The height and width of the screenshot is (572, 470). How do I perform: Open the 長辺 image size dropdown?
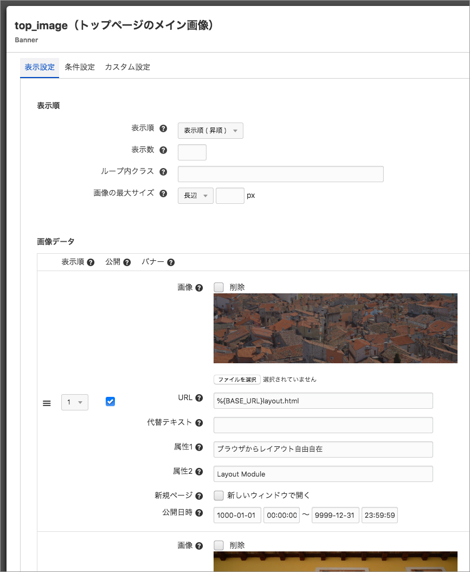(x=195, y=196)
